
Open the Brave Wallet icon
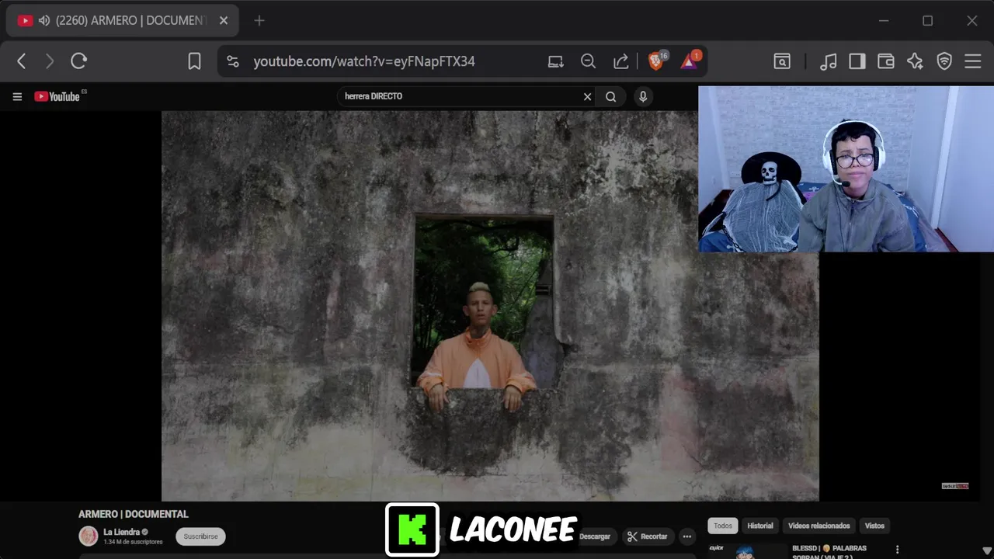click(x=886, y=61)
